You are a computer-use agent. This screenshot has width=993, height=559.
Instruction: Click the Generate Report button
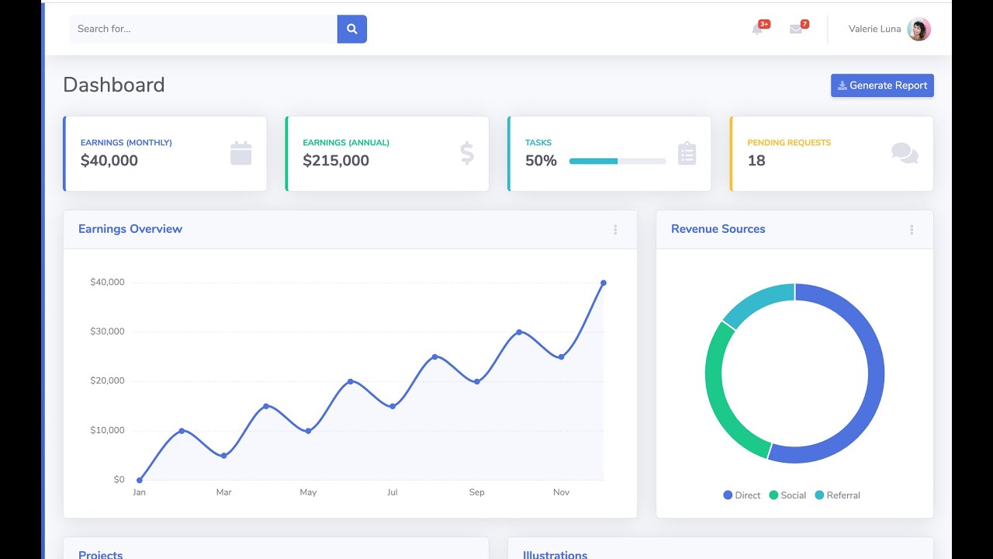(x=882, y=85)
